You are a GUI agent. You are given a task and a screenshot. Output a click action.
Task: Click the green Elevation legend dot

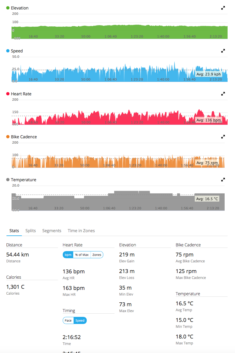[8, 8]
